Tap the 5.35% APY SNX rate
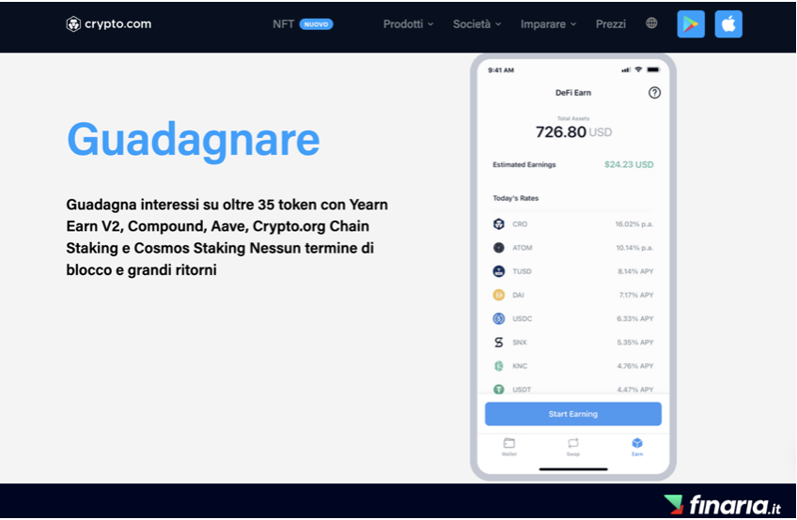797x520 pixels. pyautogui.click(x=634, y=343)
